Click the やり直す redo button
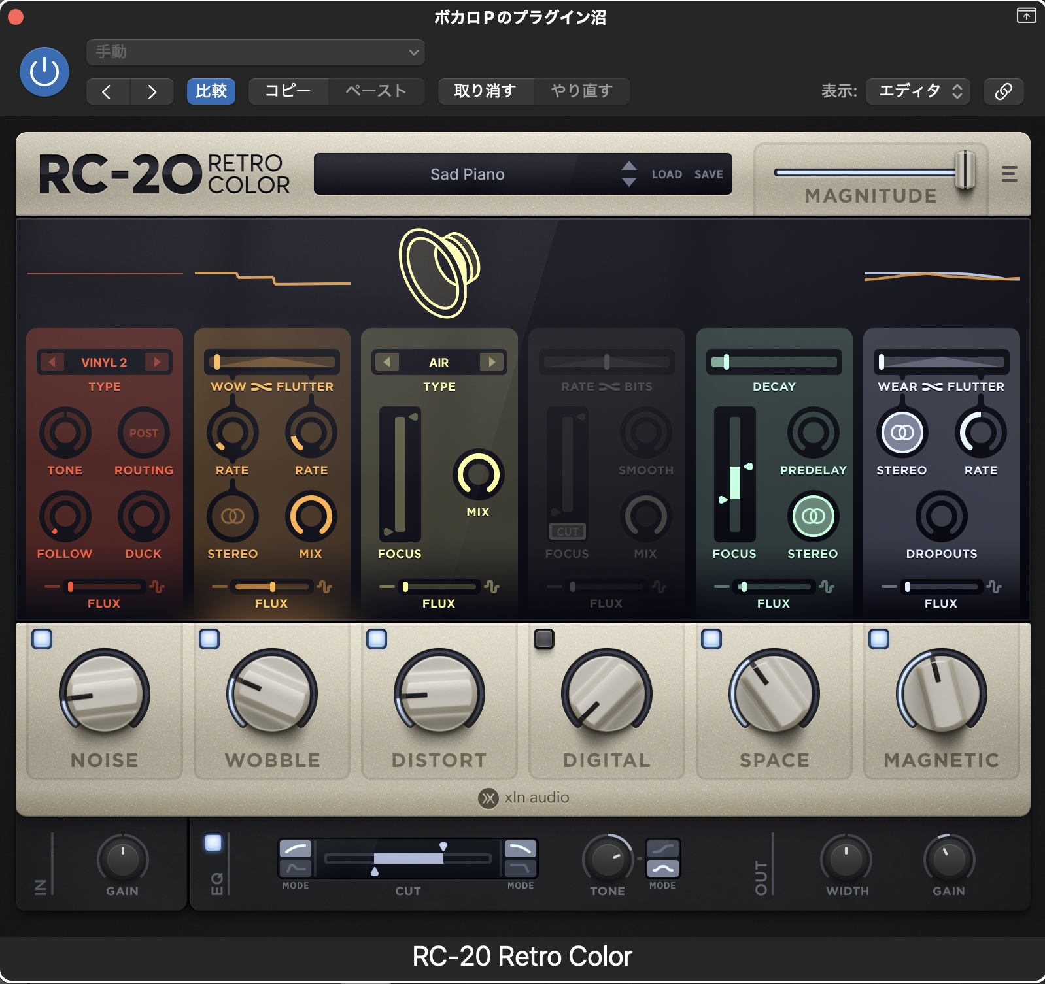 pyautogui.click(x=582, y=91)
